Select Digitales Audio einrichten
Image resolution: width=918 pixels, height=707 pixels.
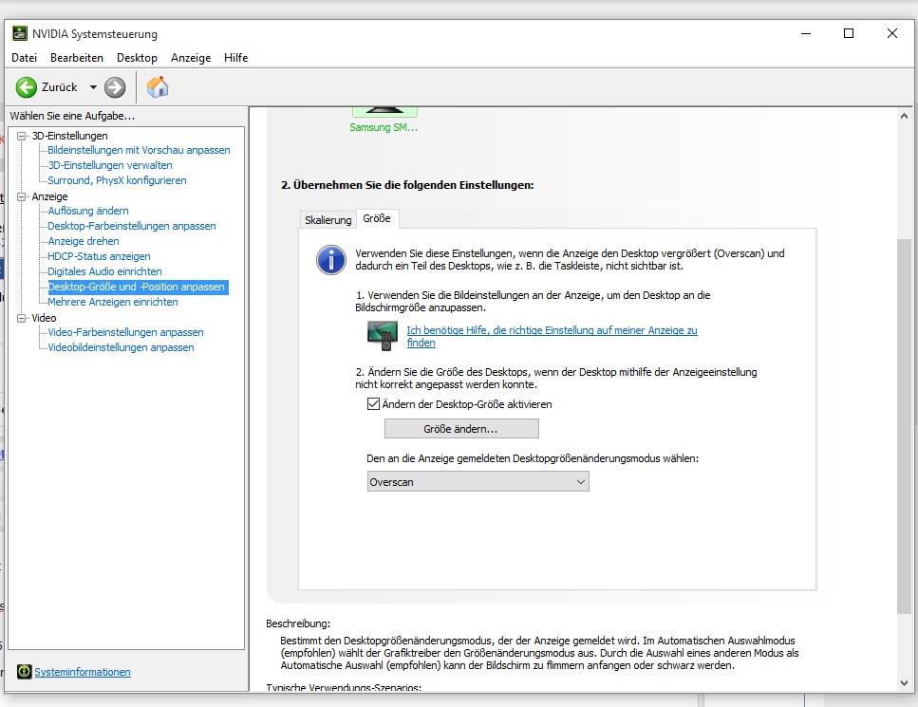pos(104,271)
